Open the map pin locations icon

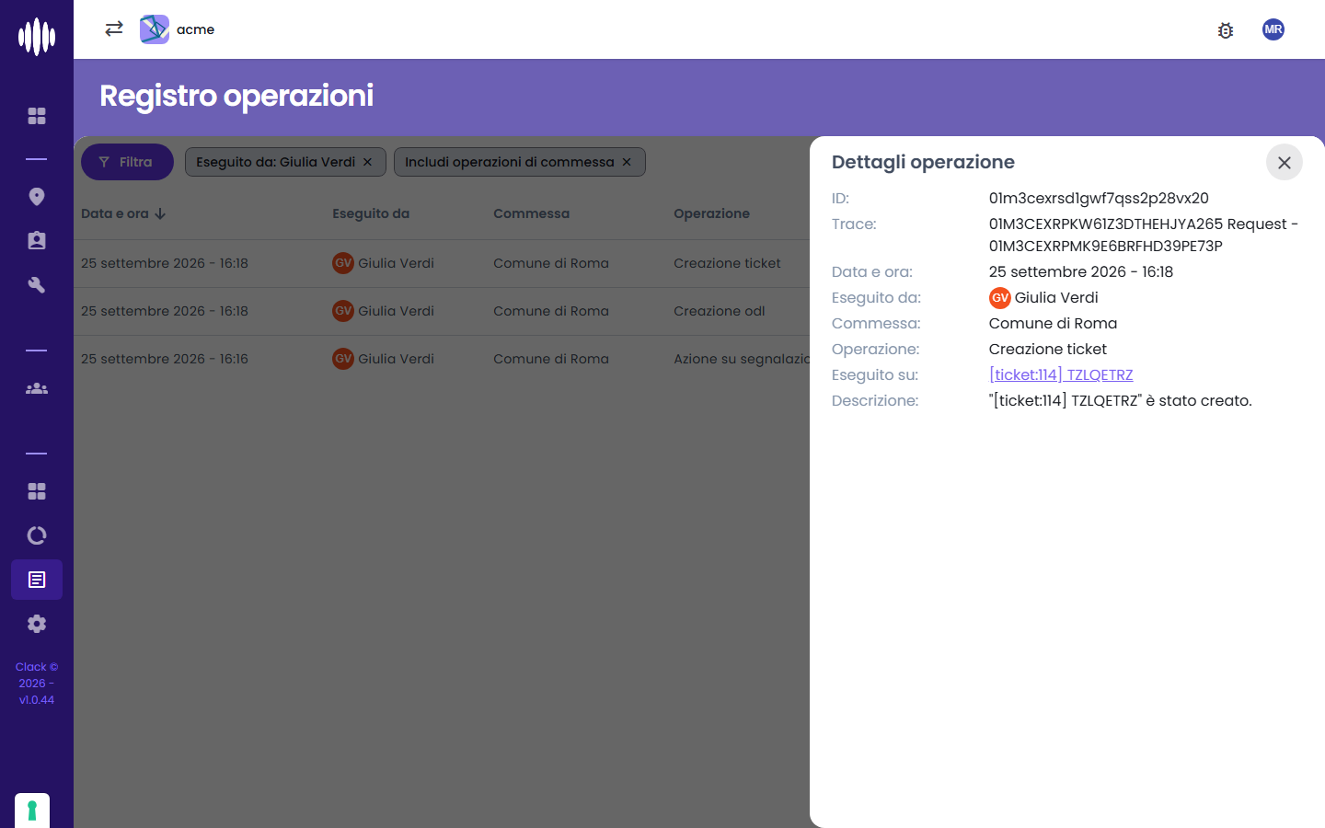click(x=37, y=197)
